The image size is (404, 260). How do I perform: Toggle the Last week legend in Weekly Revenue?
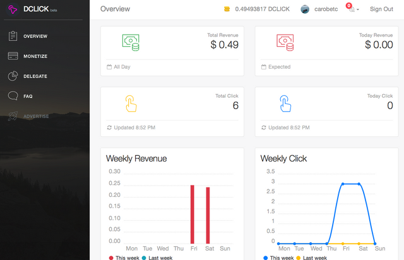(x=157, y=257)
